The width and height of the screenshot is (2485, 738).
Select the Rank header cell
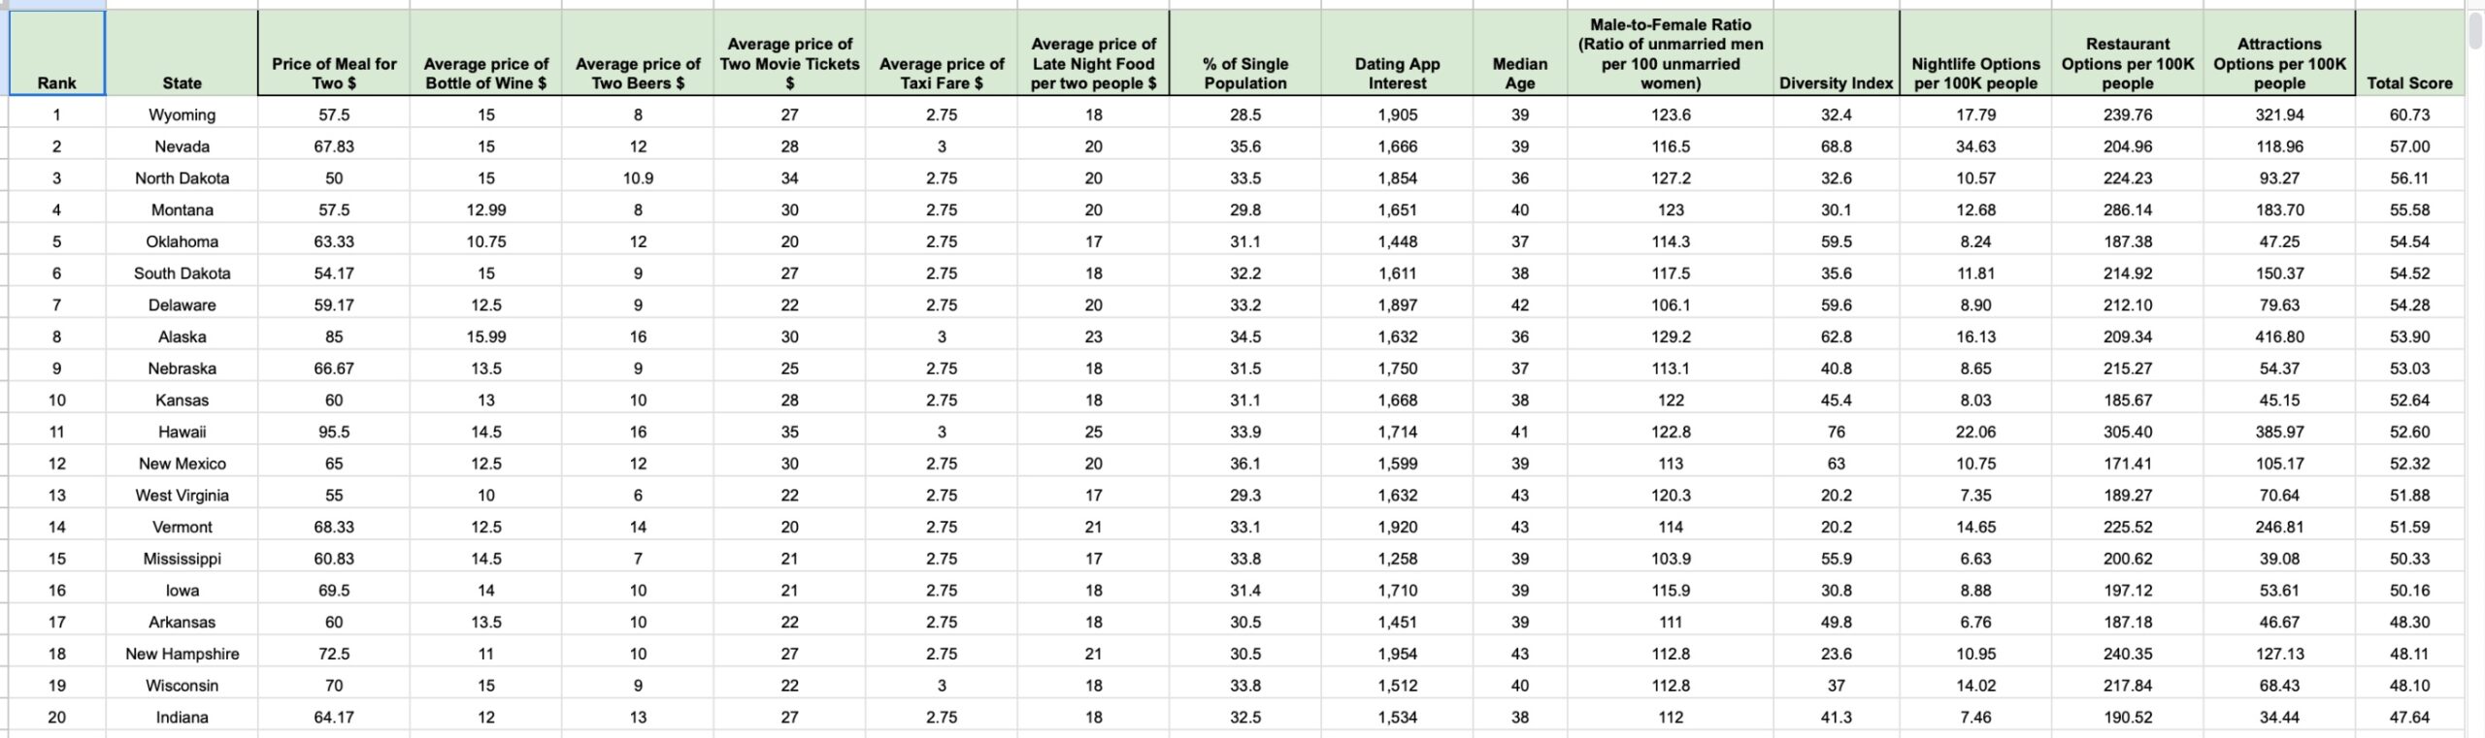click(56, 54)
